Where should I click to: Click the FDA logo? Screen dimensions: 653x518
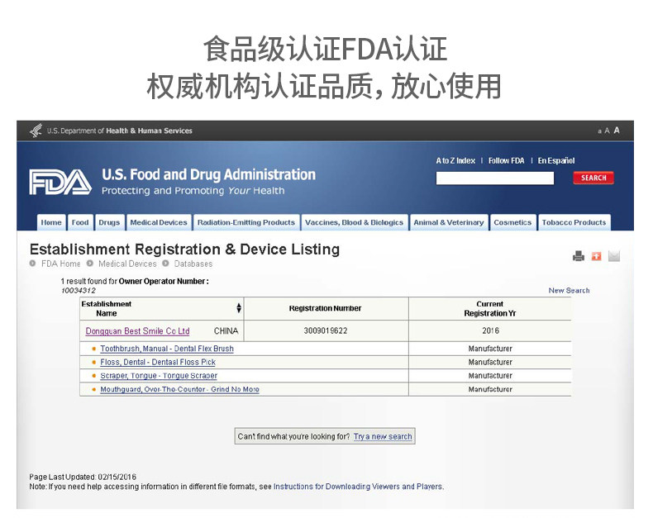(x=60, y=182)
